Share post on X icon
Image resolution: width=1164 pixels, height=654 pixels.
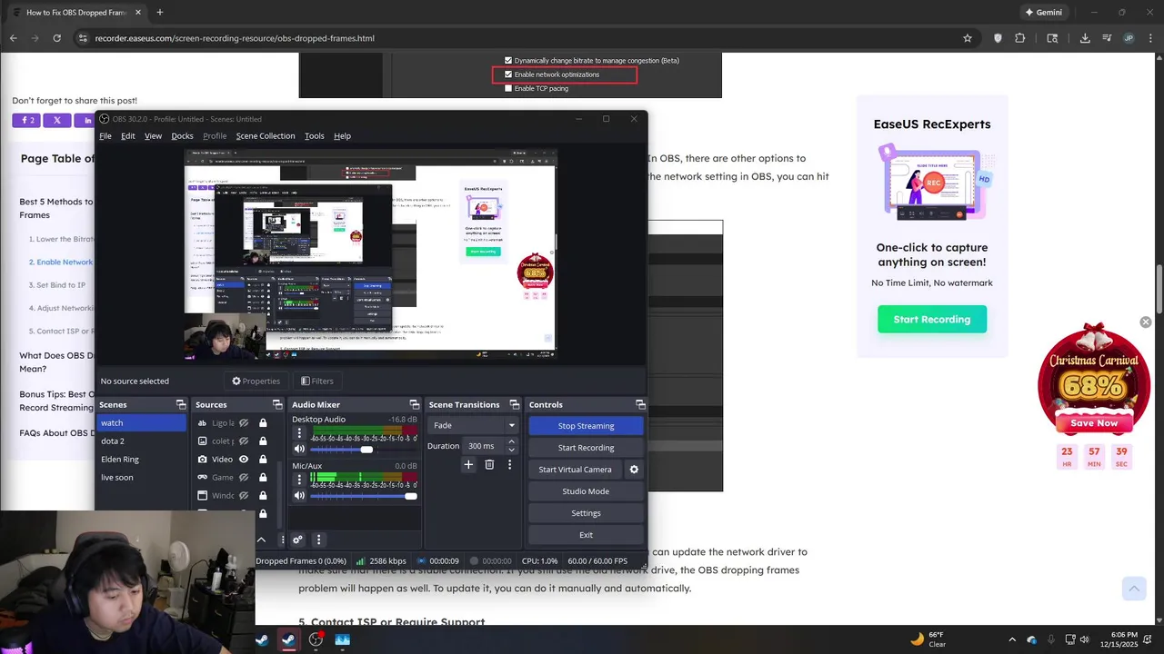56,120
